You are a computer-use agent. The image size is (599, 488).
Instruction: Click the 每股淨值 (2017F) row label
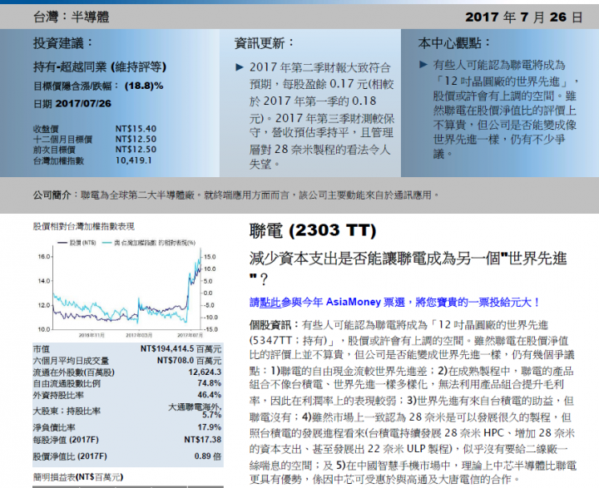coord(66,440)
